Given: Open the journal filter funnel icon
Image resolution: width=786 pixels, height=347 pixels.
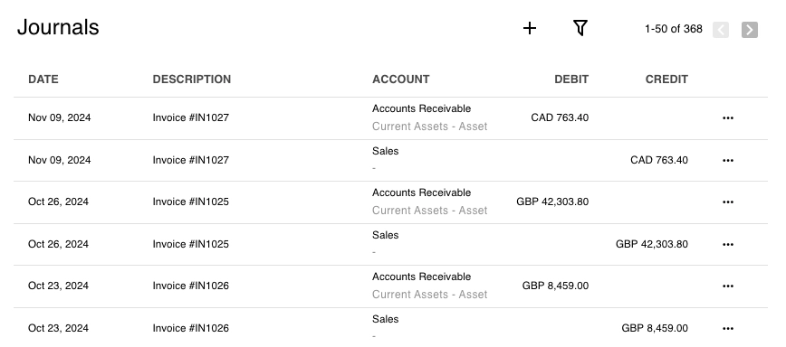Looking at the screenshot, I should [x=580, y=28].
